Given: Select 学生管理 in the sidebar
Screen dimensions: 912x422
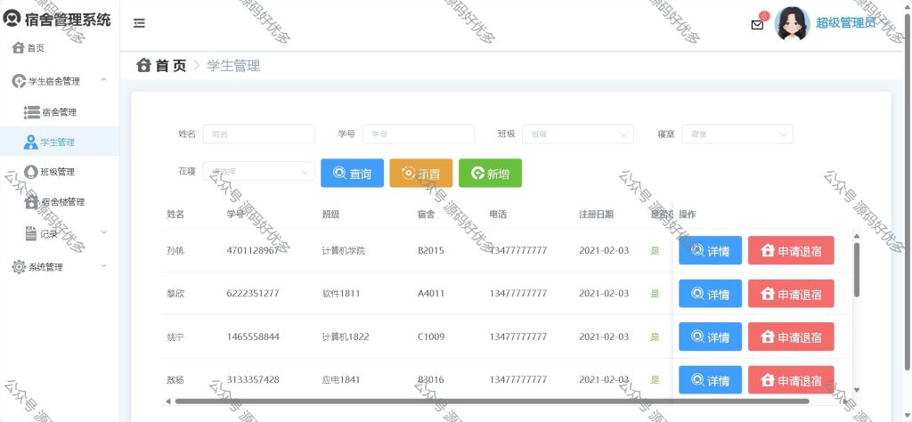Looking at the screenshot, I should click(x=60, y=142).
